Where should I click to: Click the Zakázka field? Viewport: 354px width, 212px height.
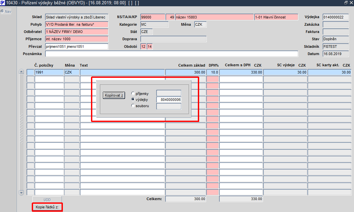(336, 24)
